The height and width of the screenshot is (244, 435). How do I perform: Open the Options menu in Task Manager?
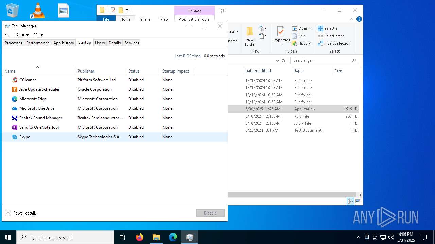(x=22, y=35)
